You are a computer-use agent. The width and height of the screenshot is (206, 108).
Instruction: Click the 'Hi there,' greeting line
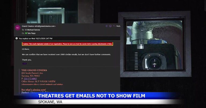tap(26, 49)
